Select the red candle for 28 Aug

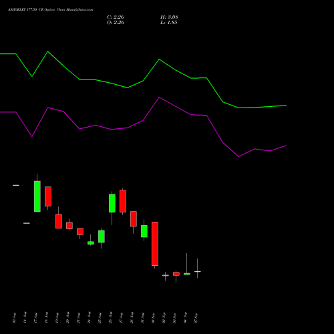point(134,219)
